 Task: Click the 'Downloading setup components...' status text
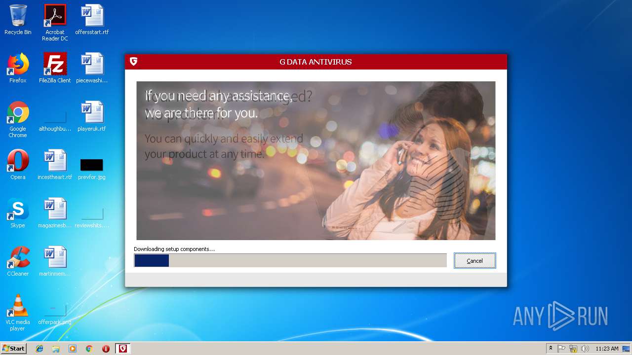coord(174,249)
